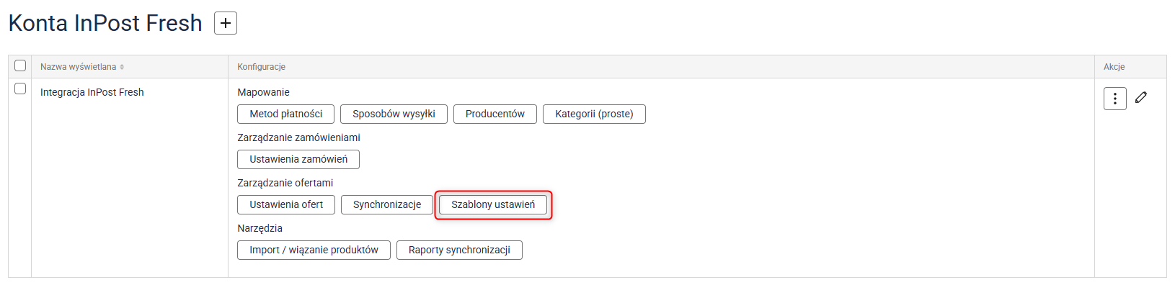Edit integration using the pencil icon

(1141, 97)
